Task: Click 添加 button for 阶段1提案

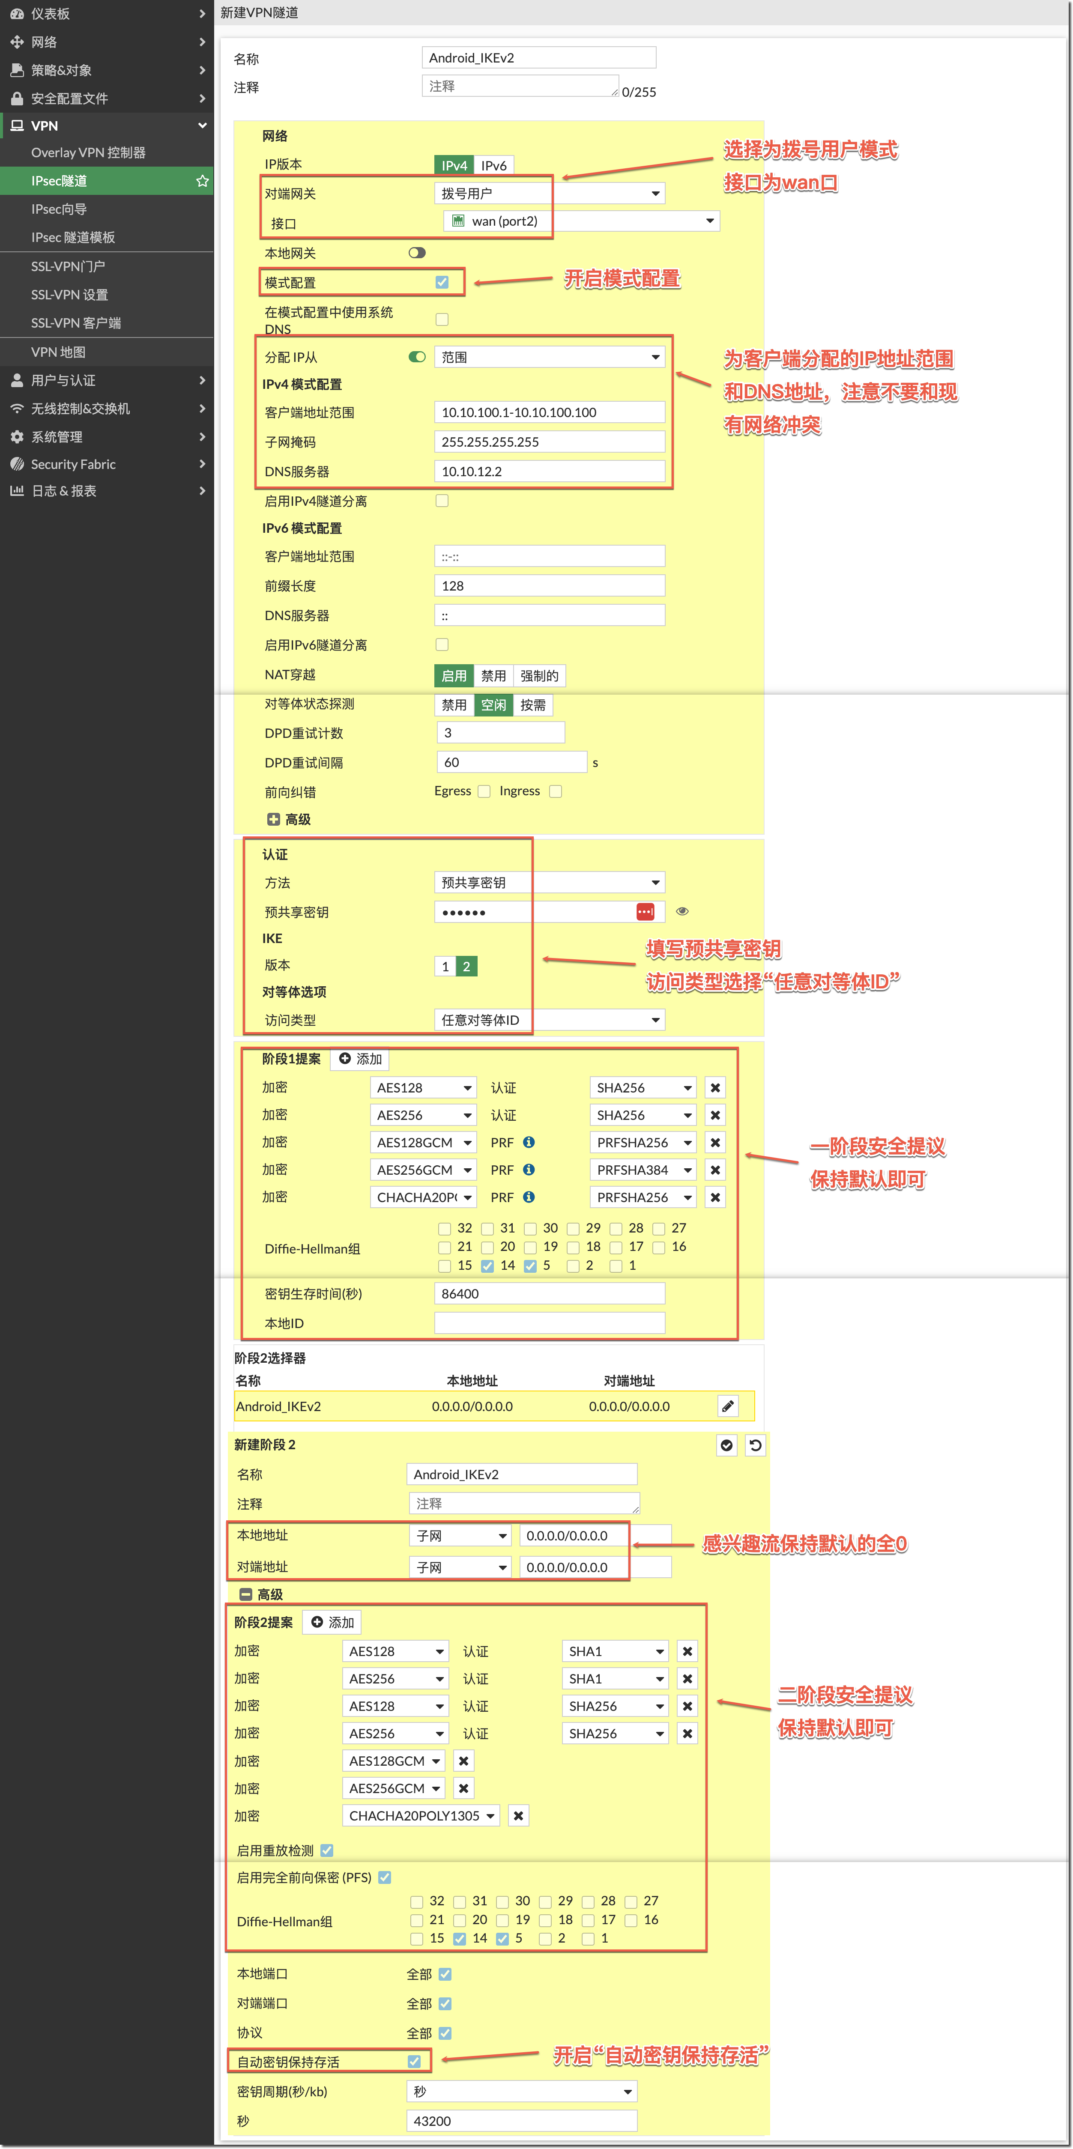Action: (360, 1059)
